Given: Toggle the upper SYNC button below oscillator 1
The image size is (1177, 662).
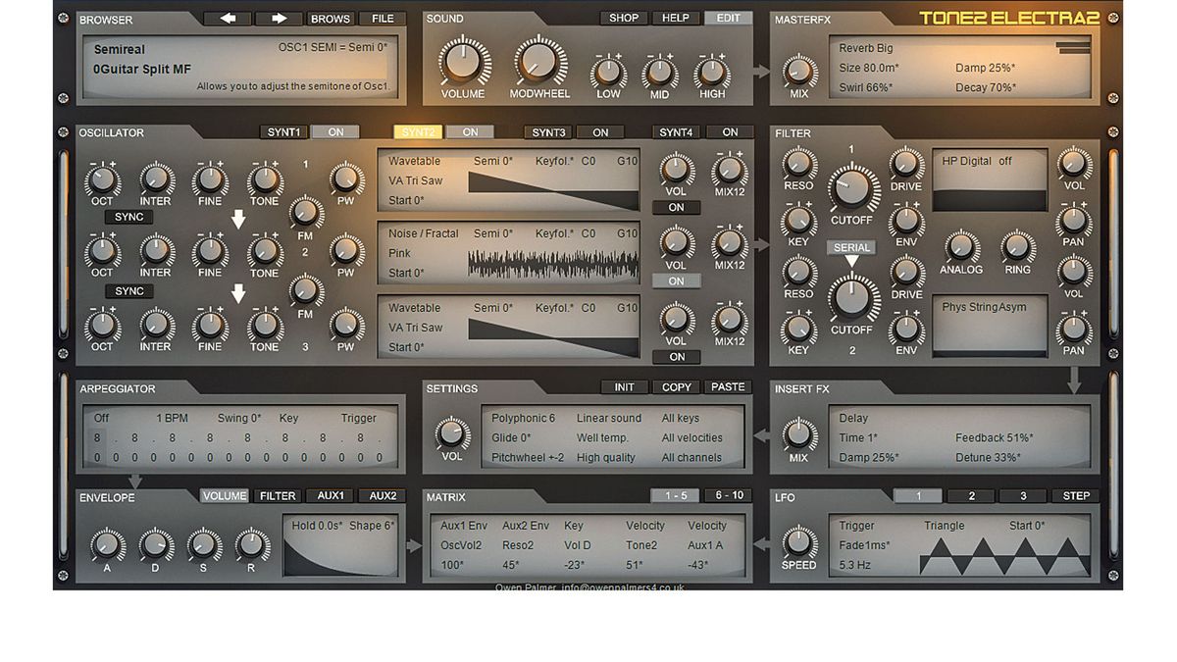Looking at the screenshot, I should (x=129, y=217).
